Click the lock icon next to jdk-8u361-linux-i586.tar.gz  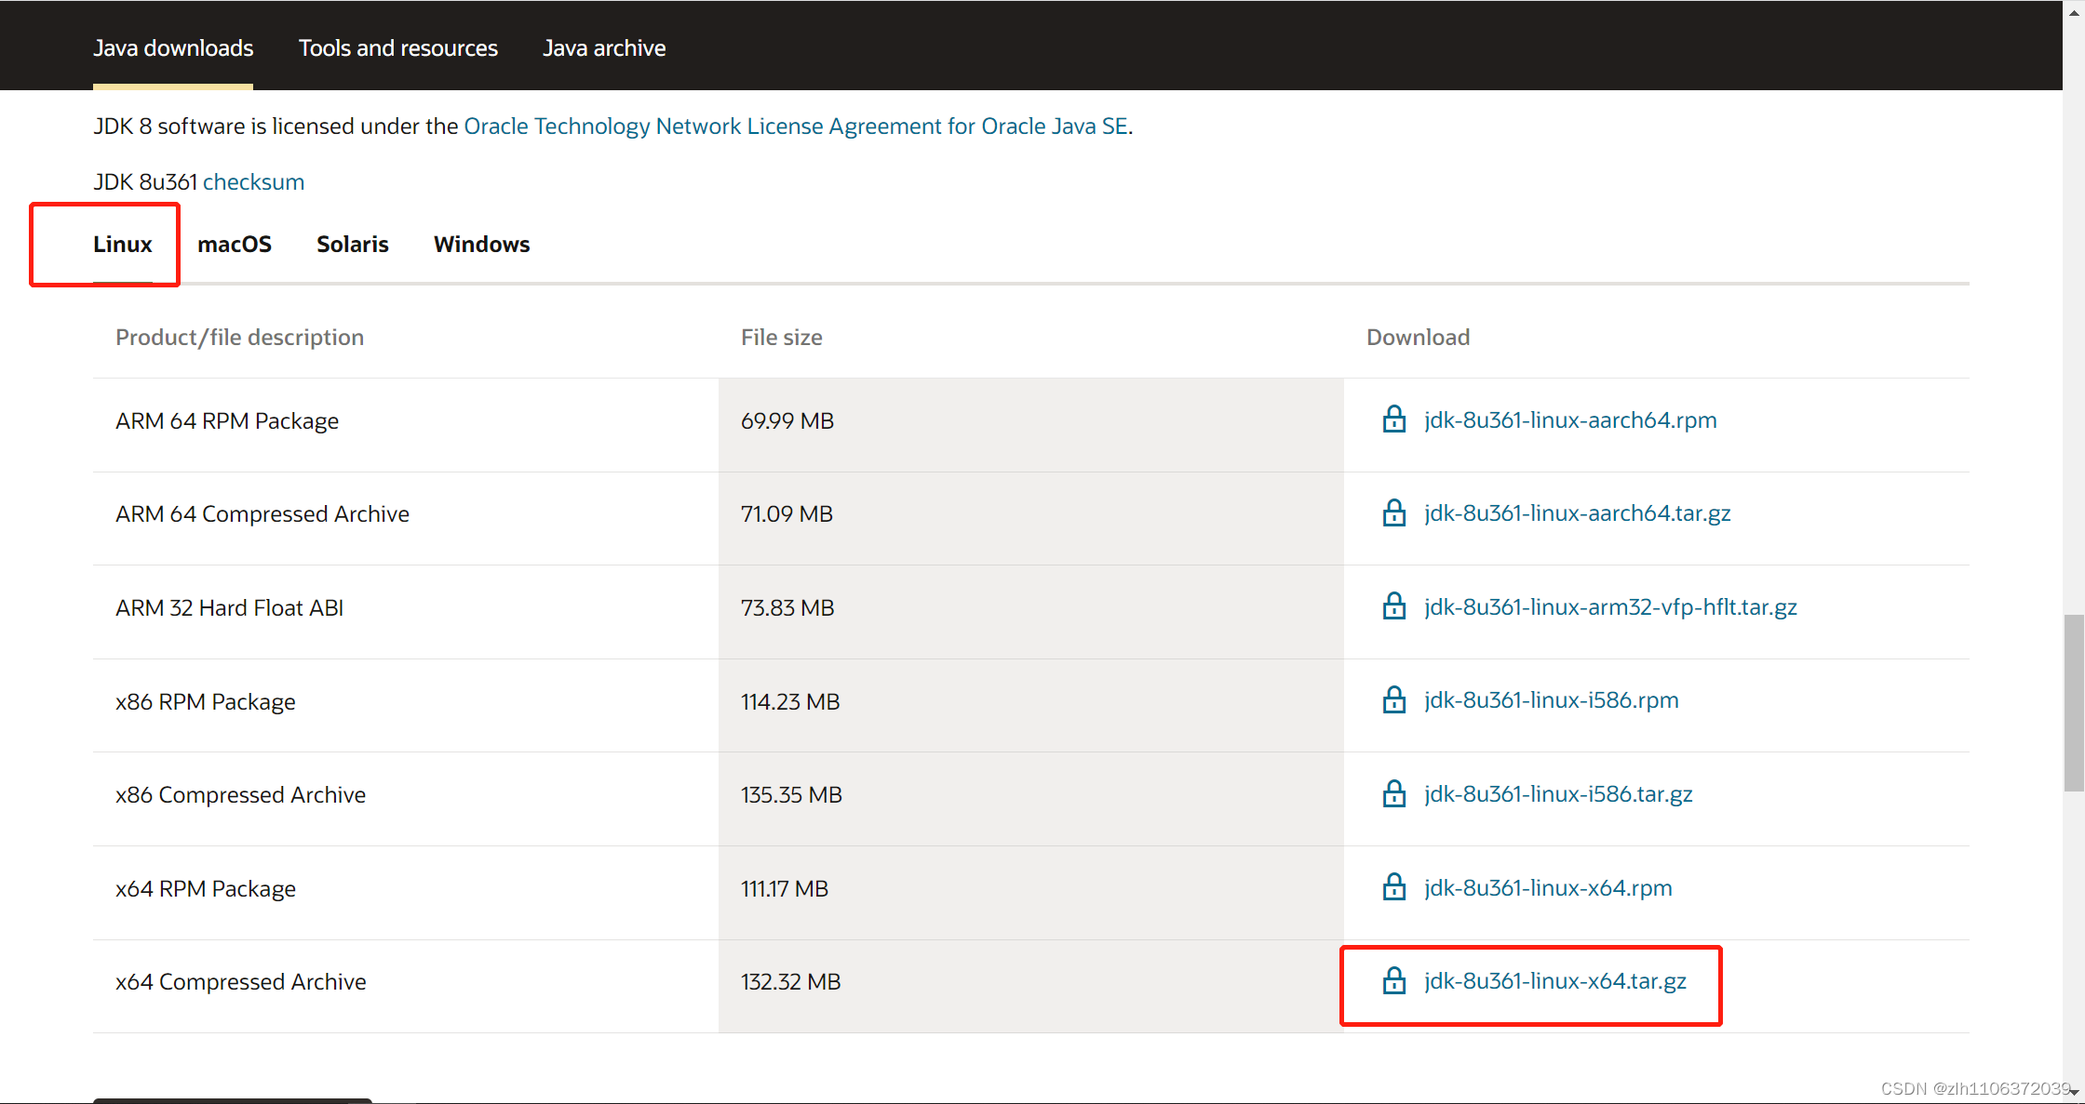(x=1392, y=794)
